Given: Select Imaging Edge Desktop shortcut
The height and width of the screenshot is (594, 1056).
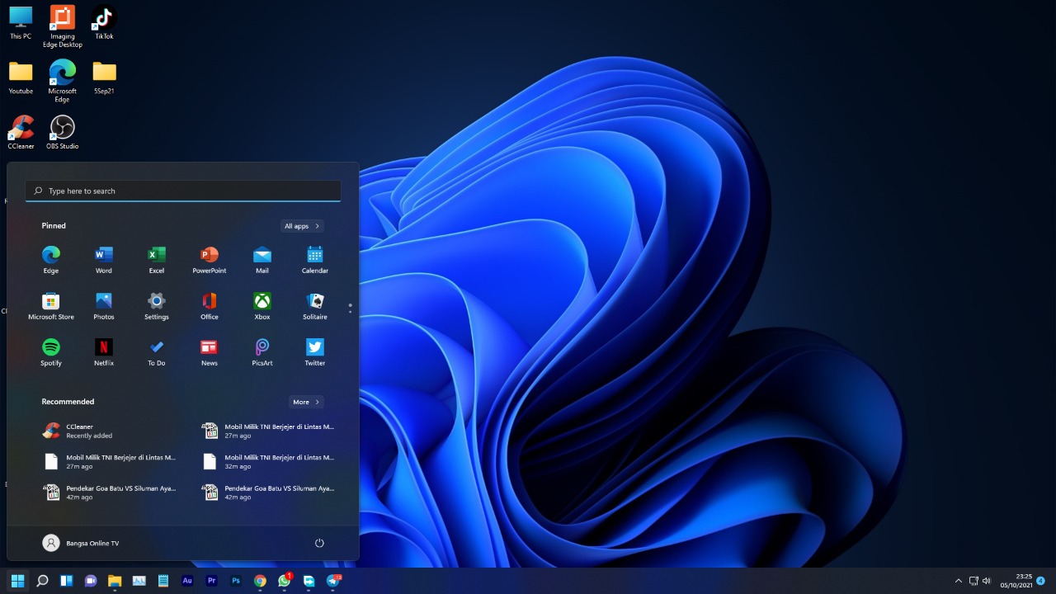Looking at the screenshot, I should (x=62, y=26).
